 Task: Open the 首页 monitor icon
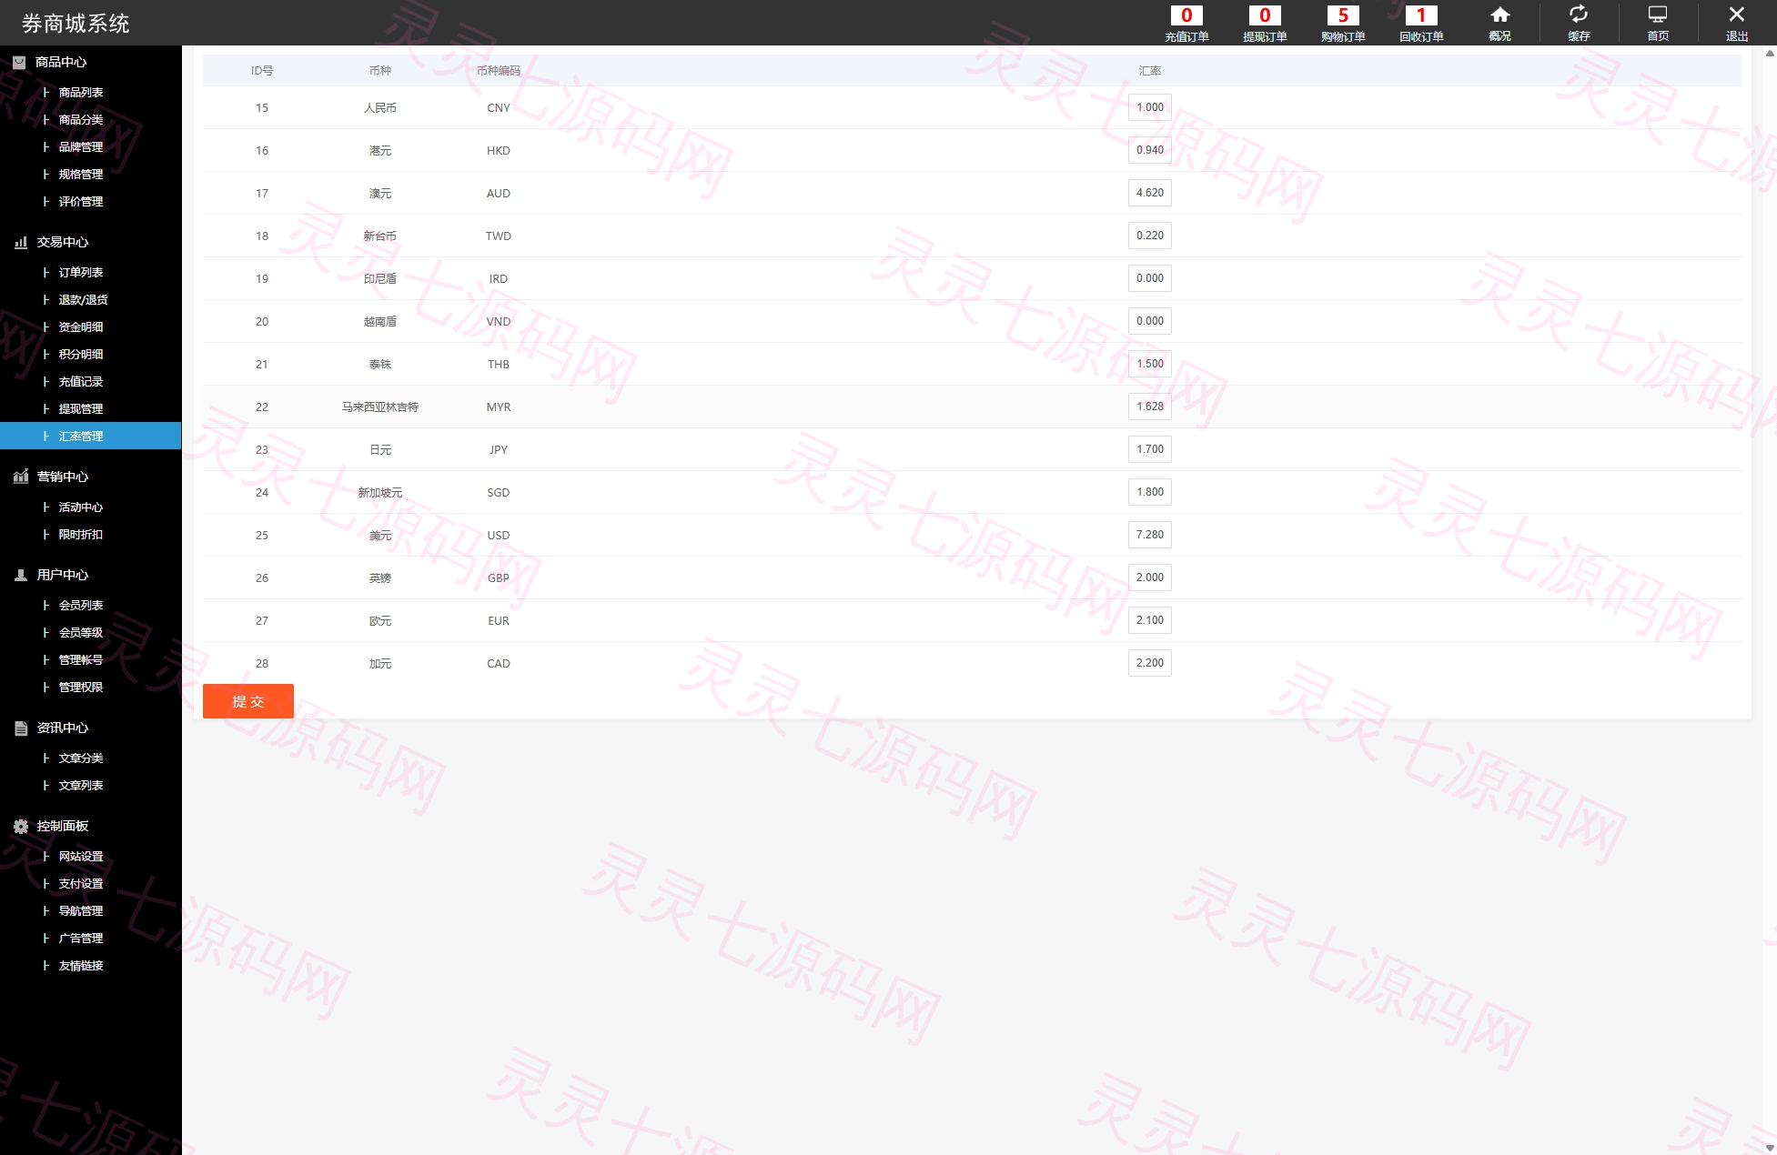tap(1658, 15)
